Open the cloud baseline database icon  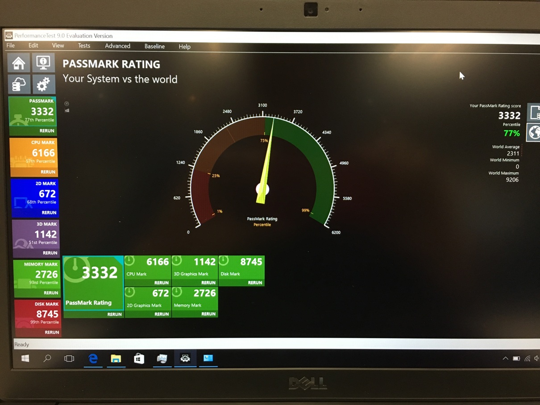pos(19,84)
